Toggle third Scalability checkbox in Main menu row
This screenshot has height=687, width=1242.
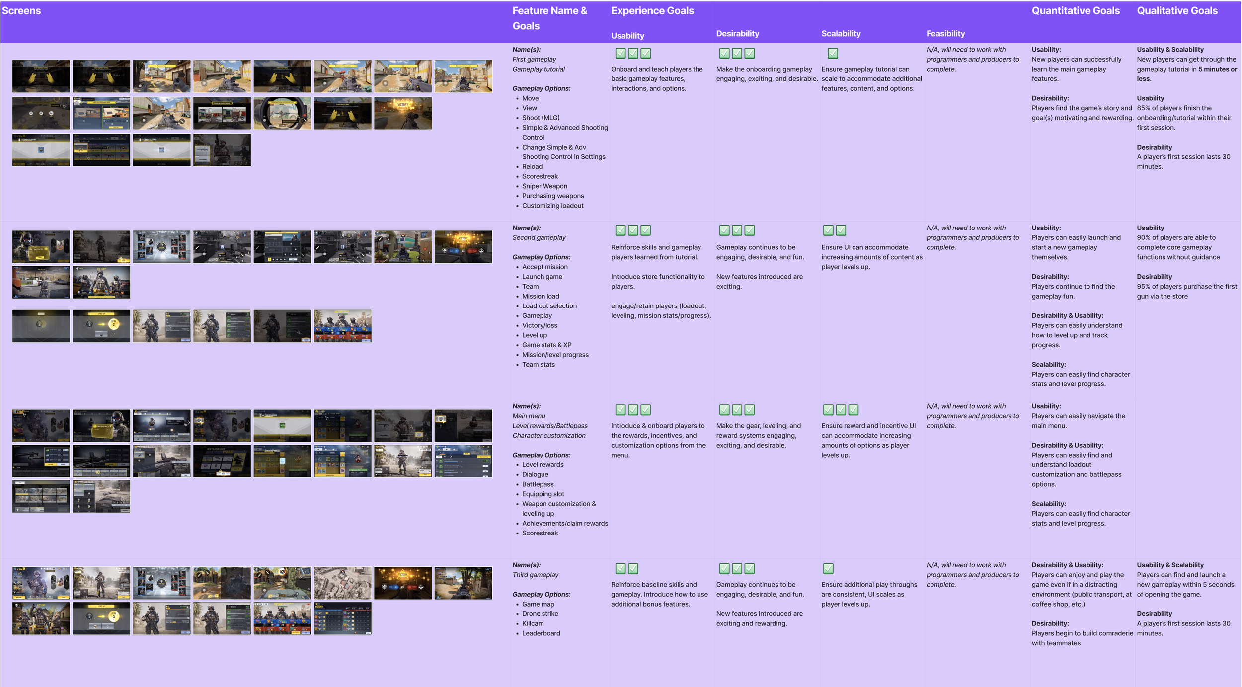pos(853,410)
